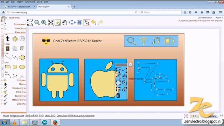Close the floating edit popup
The width and height of the screenshot is (224, 126).
130,65
